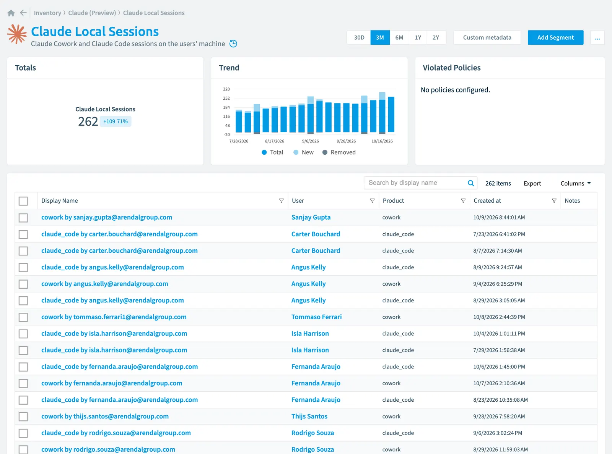Open the Created at column filter
The height and width of the screenshot is (454, 612).
point(554,201)
